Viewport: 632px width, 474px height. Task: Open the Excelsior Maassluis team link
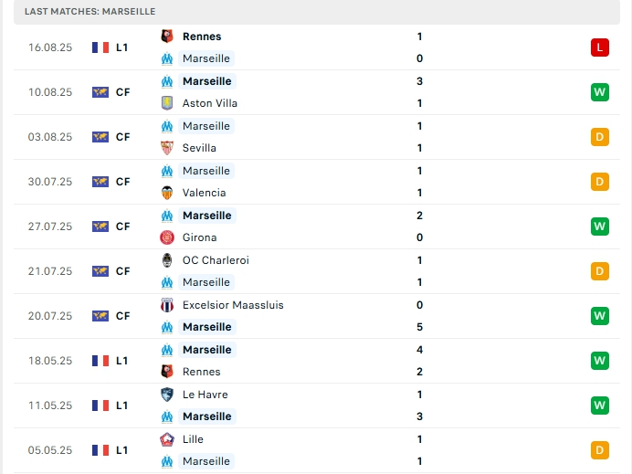(233, 305)
